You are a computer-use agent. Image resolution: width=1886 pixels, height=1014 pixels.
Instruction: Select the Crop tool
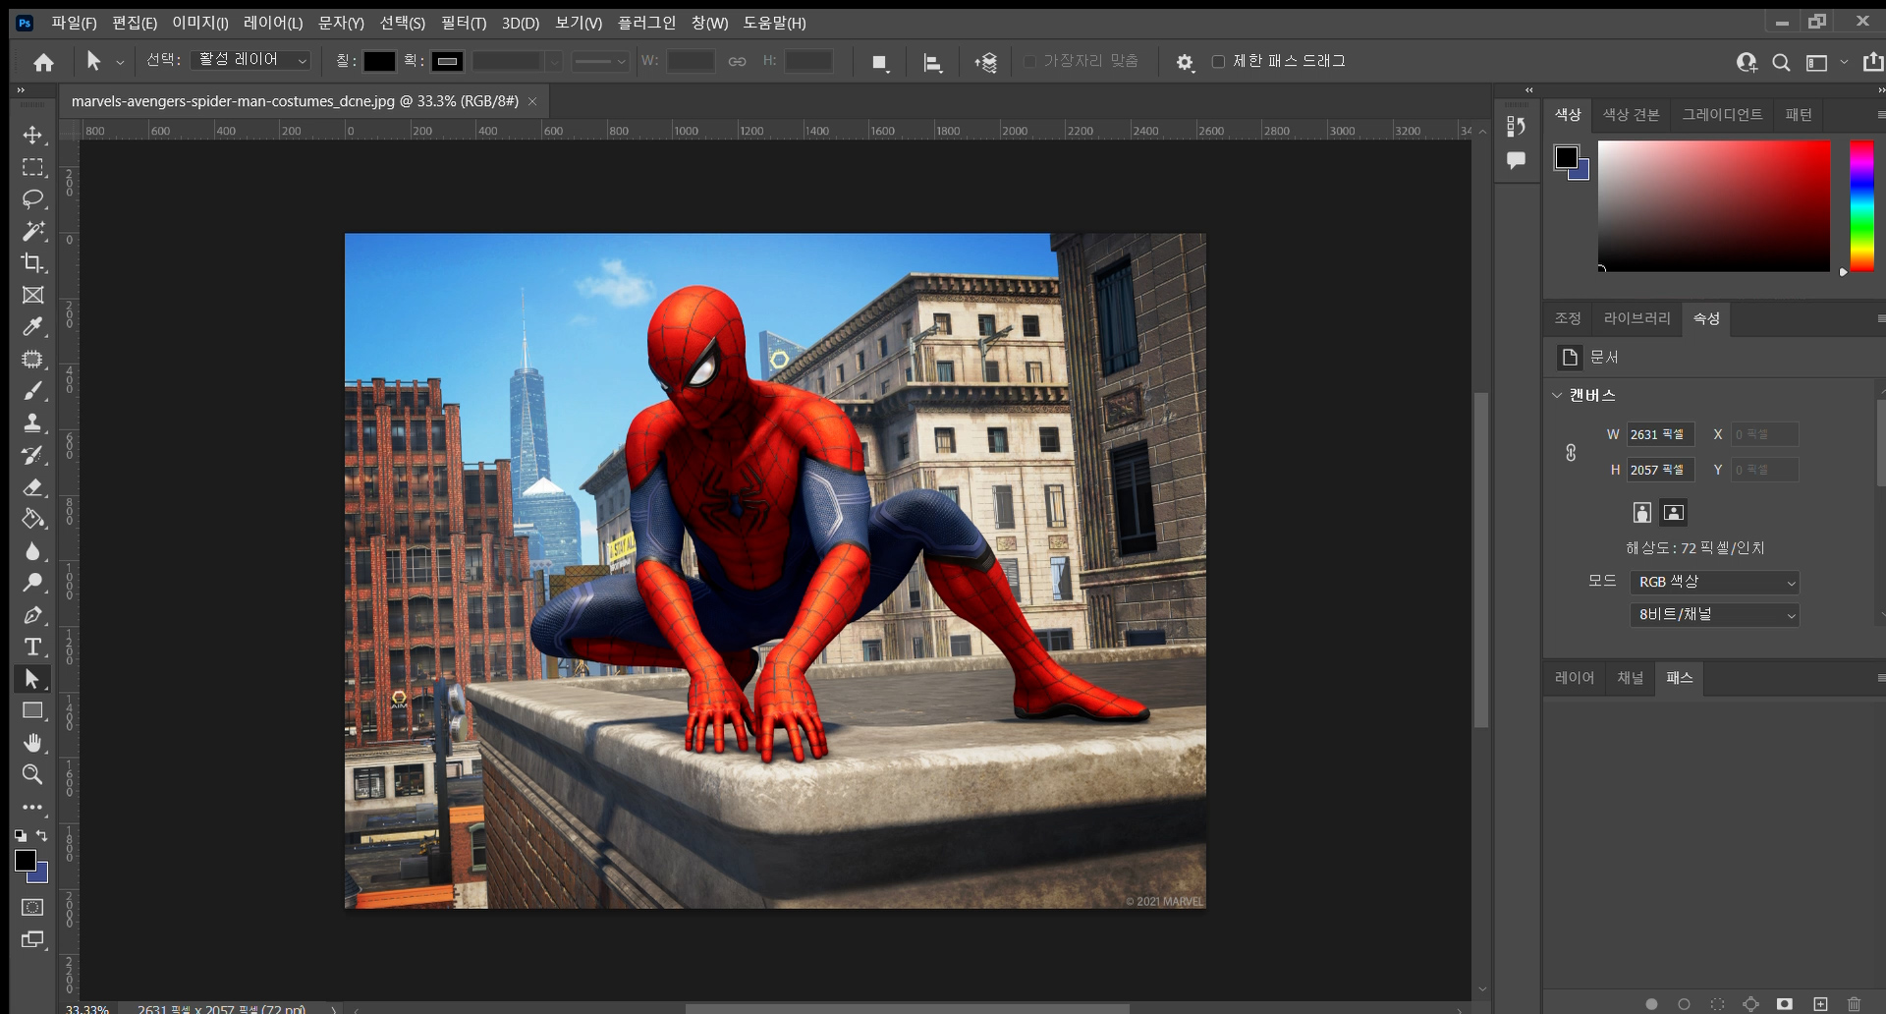click(32, 262)
